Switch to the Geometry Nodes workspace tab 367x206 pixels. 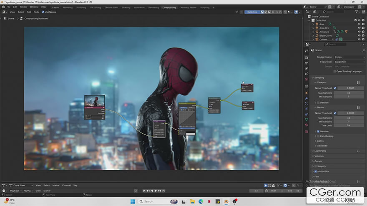click(x=188, y=7)
